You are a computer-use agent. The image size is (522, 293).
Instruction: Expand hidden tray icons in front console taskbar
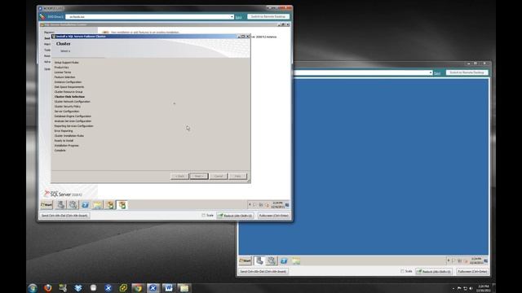point(250,204)
